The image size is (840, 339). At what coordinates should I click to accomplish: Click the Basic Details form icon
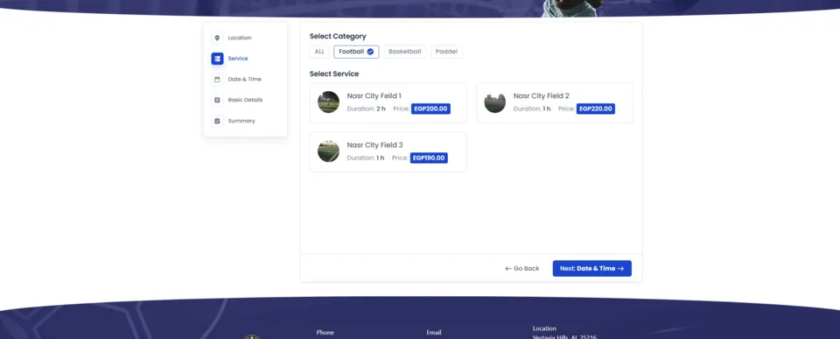[217, 100]
